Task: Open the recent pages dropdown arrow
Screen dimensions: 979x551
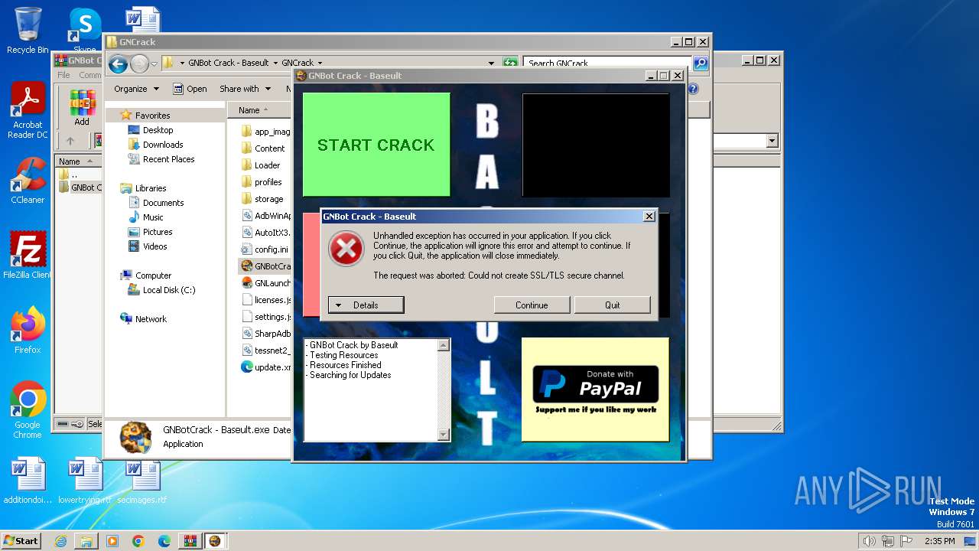Action: [154, 64]
